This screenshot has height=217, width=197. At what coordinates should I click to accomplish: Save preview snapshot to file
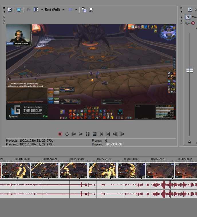(91, 10)
